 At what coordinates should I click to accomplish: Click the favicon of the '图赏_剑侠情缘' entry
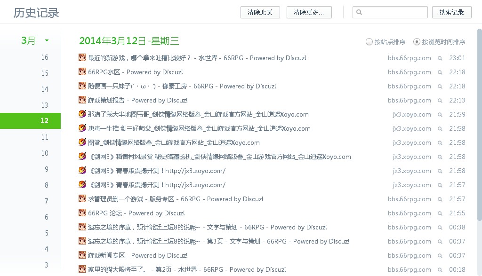(x=82, y=142)
